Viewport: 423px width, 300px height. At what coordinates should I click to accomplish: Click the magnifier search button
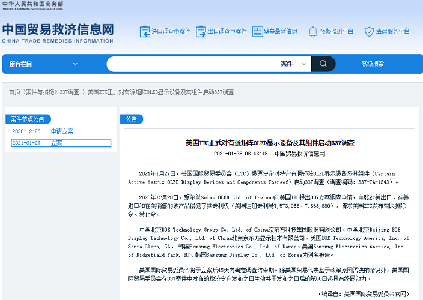click(323, 64)
